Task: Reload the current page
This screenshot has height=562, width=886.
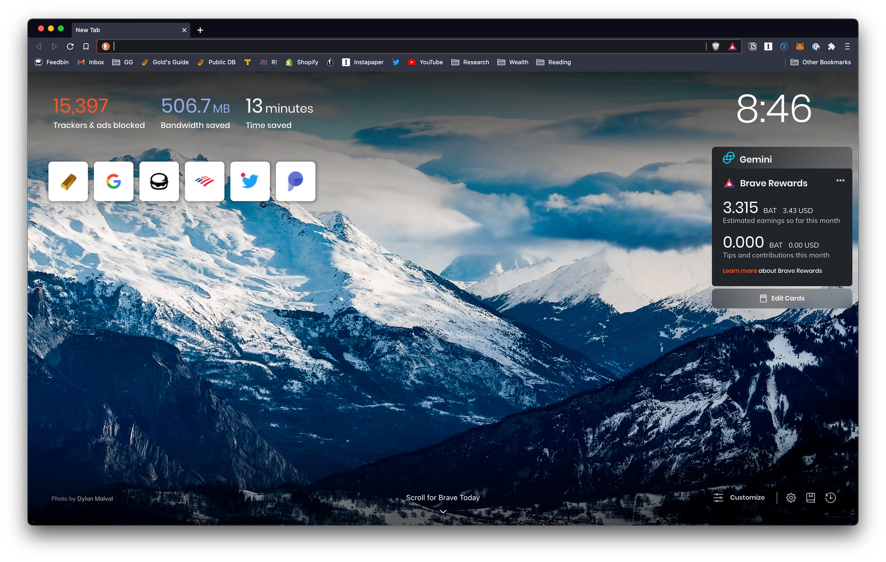Action: [70, 47]
